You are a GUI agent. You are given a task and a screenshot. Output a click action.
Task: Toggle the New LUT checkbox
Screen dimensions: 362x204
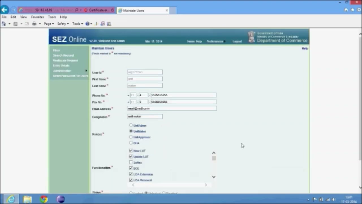(x=131, y=150)
